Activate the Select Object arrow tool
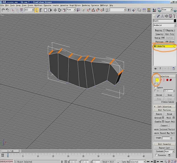 [x=37, y=10]
